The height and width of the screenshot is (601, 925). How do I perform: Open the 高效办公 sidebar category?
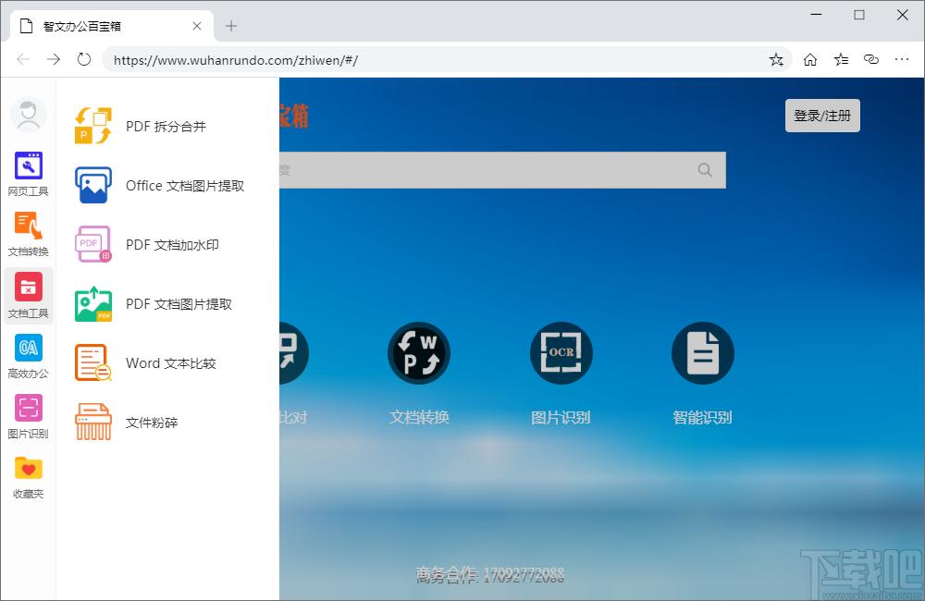pyautogui.click(x=28, y=356)
